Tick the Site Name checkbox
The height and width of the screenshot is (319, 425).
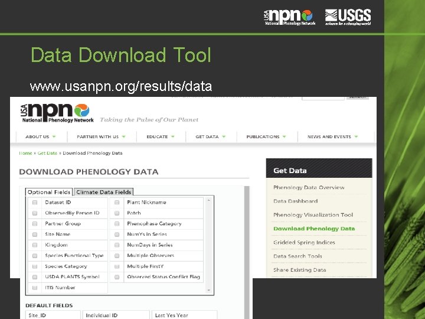[x=35, y=235]
